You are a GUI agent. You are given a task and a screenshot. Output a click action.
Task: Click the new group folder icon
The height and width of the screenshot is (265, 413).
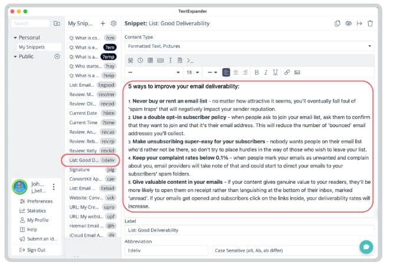coord(57,24)
